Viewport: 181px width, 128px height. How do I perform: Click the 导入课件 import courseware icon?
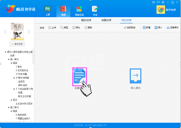[135, 76]
